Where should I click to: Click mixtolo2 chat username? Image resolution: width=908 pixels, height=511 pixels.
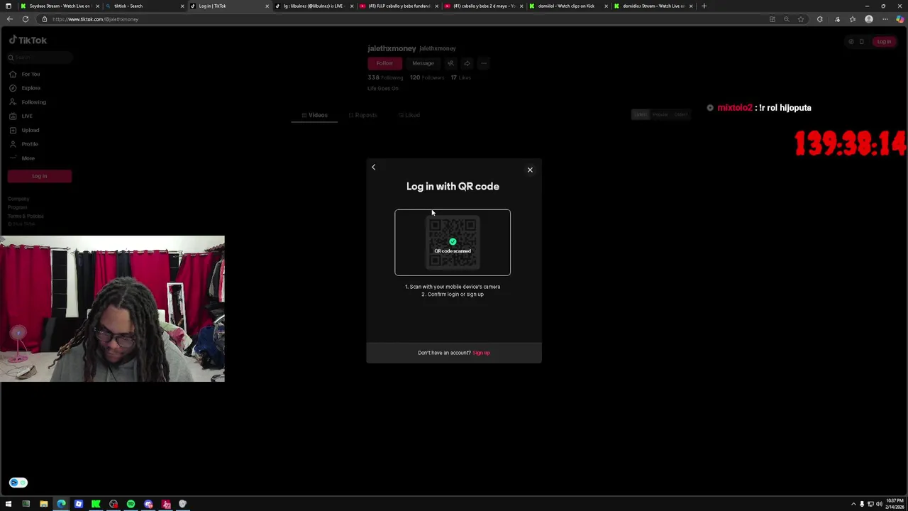[x=734, y=108]
